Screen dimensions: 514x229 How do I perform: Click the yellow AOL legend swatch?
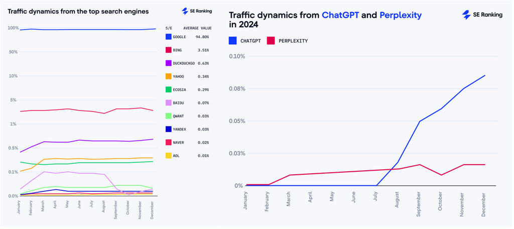point(169,156)
